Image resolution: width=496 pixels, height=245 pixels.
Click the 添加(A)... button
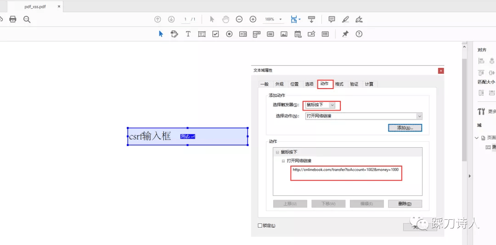(x=405, y=128)
